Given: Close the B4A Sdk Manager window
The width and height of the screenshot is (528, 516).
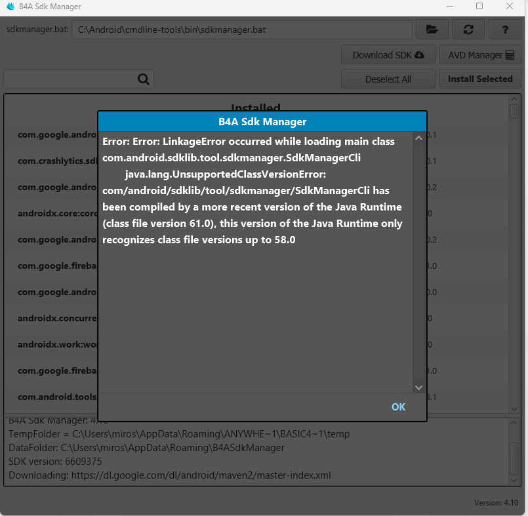Looking at the screenshot, I should (510, 7).
